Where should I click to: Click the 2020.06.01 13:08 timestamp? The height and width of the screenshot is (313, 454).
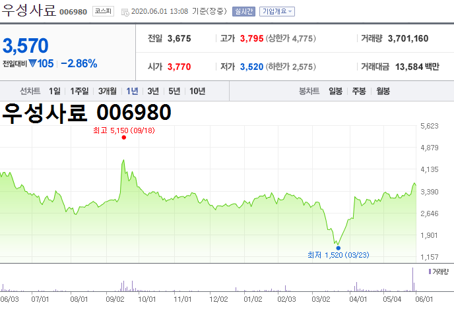point(160,11)
